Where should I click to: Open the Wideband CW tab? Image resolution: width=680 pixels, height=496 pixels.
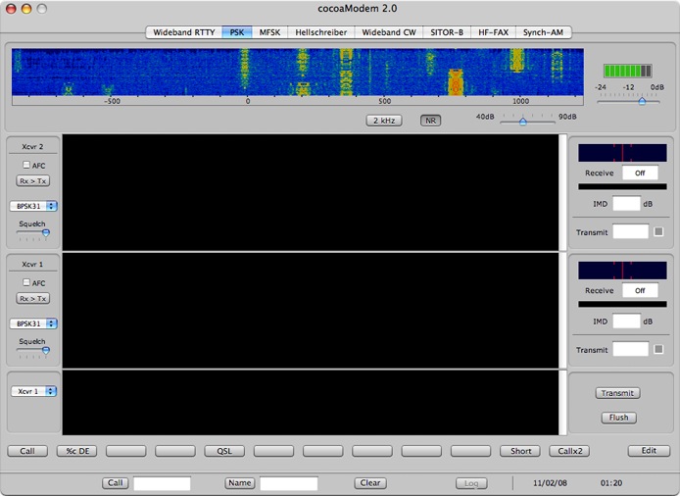389,32
